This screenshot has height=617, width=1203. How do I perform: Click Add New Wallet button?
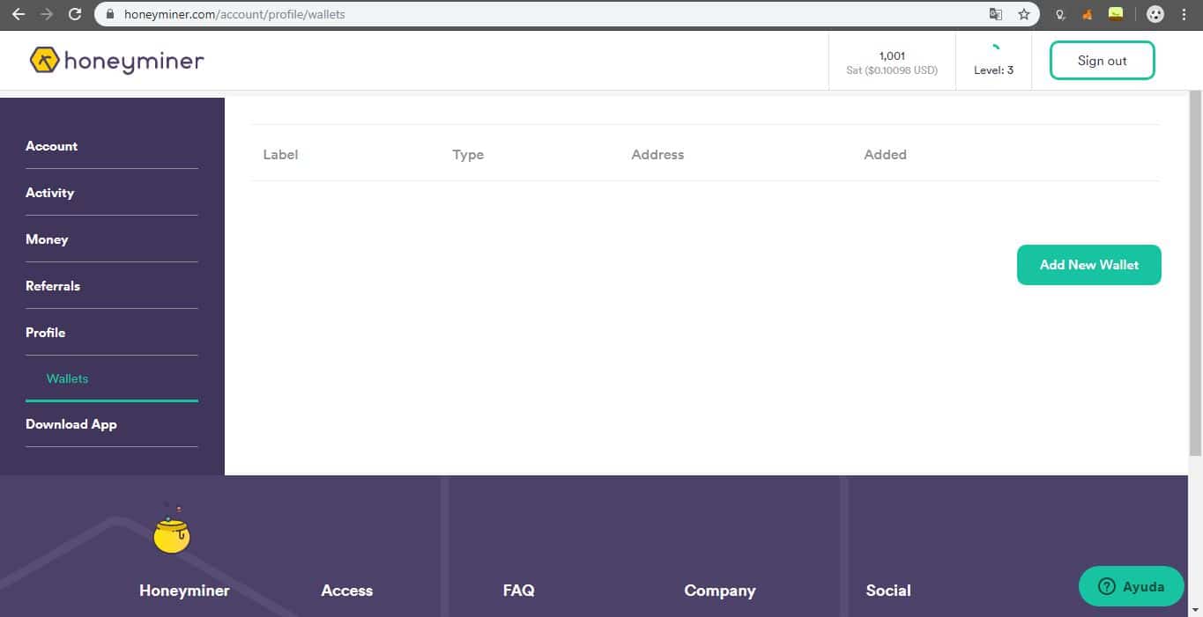coord(1089,265)
